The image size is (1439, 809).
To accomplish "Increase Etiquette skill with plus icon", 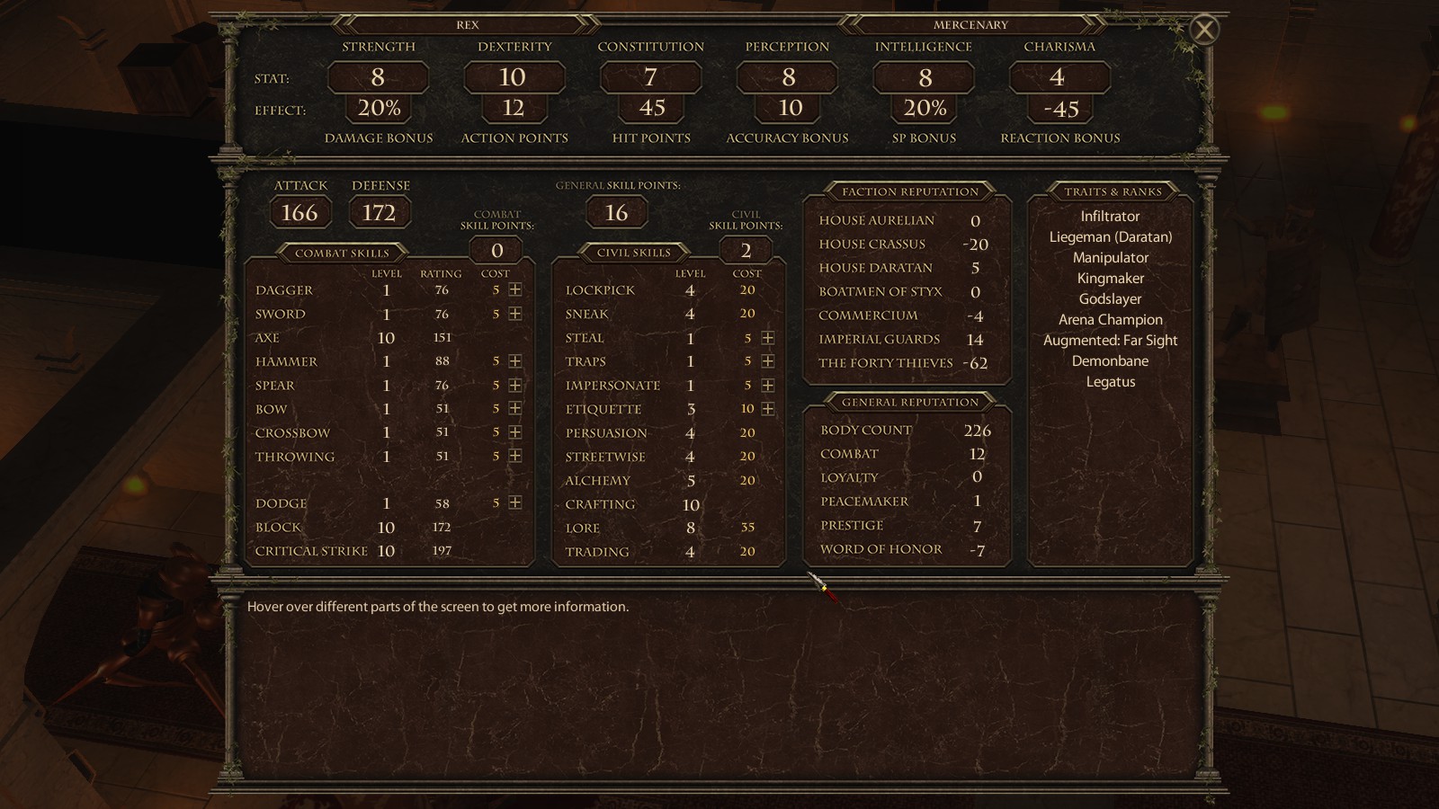I will pyautogui.click(x=767, y=408).
